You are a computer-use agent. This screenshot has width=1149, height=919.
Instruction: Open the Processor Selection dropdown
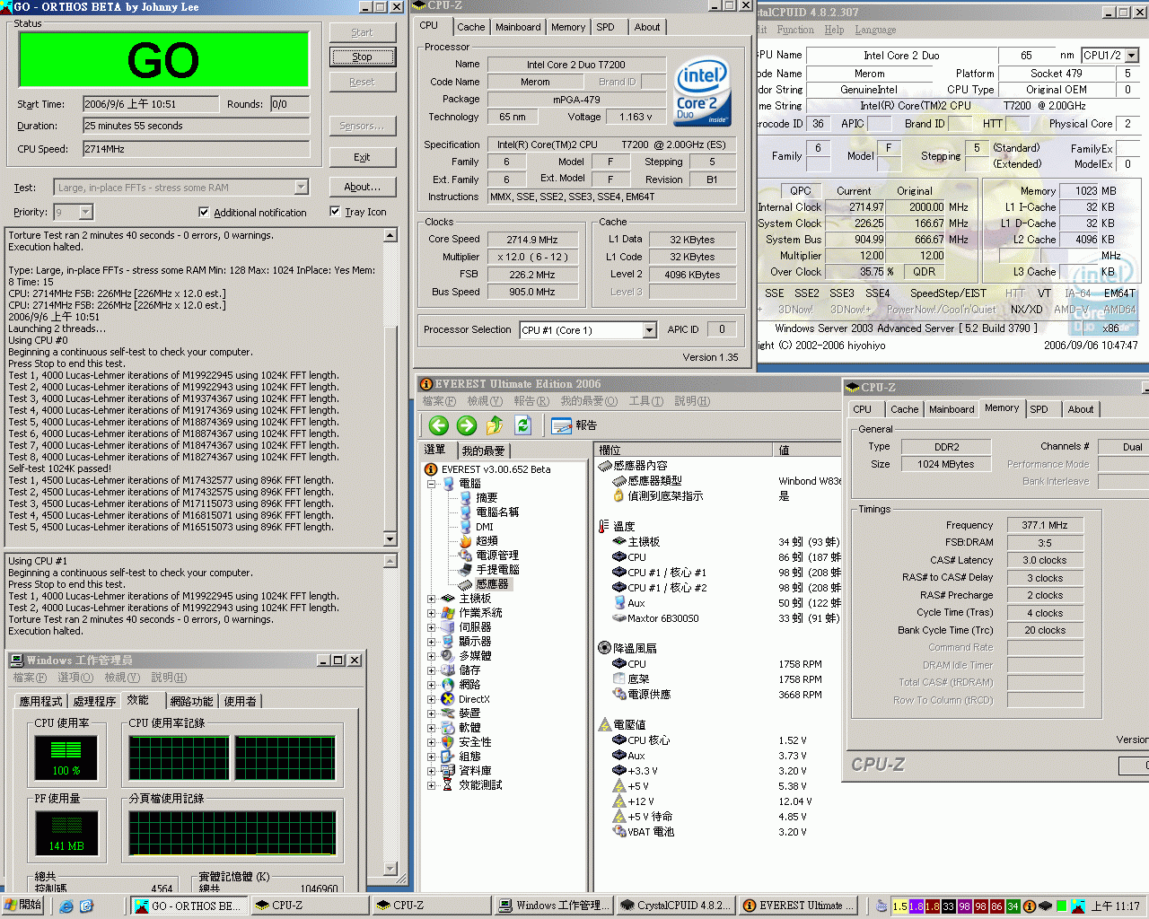(649, 330)
